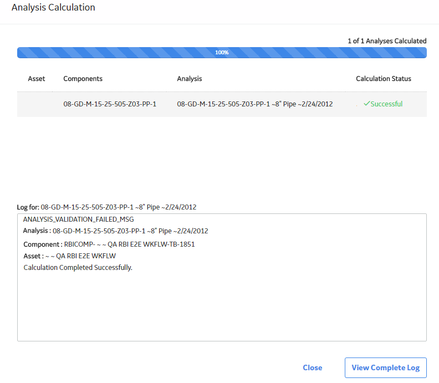Image resolution: width=439 pixels, height=383 pixels.
Task: Click the log line starting 'Analysis :'
Action: point(116,231)
